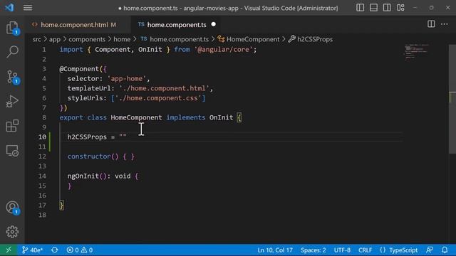Click the ngOnInit method name
Image resolution: width=456 pixels, height=256 pixels.
[x=83, y=176]
